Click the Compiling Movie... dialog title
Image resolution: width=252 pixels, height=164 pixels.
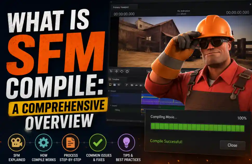click(x=163, y=117)
